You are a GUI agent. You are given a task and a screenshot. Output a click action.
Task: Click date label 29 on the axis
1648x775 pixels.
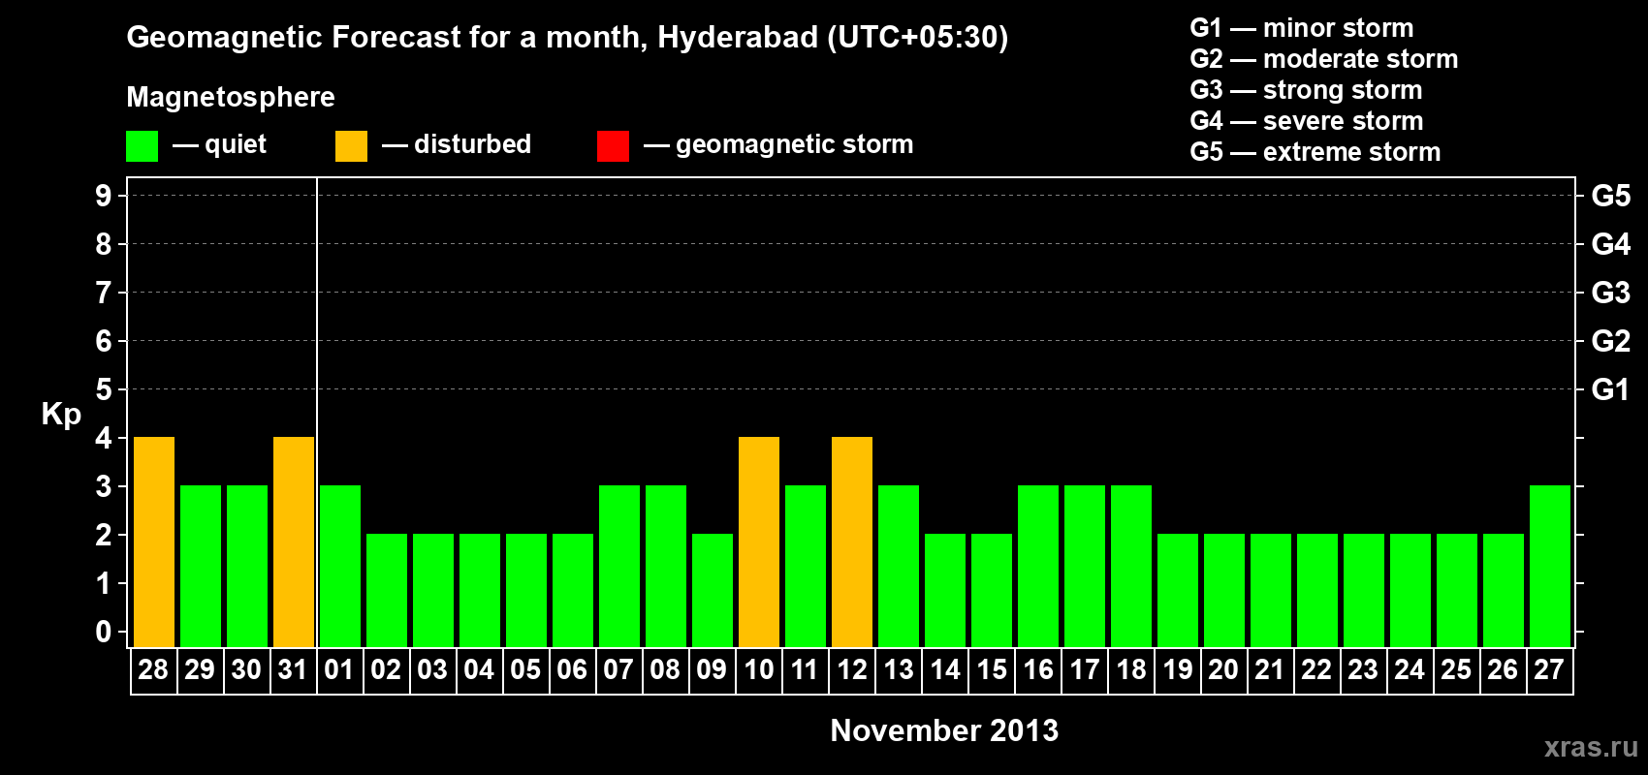coord(200,669)
